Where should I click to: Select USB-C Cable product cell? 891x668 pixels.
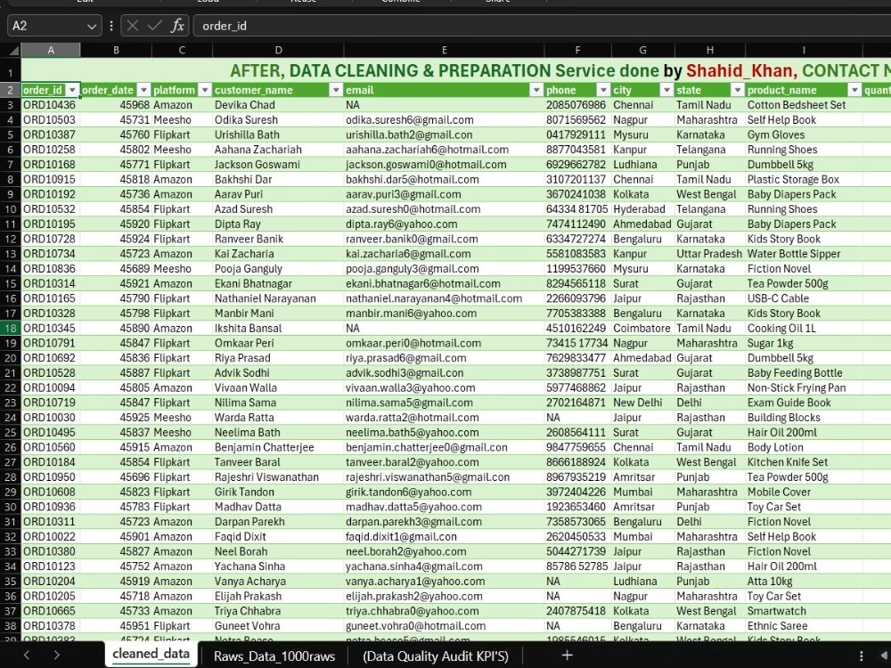[x=804, y=298]
